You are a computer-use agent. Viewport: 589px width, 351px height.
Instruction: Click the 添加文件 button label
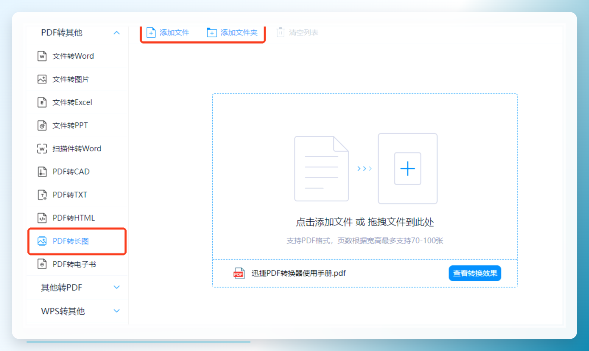(x=174, y=32)
